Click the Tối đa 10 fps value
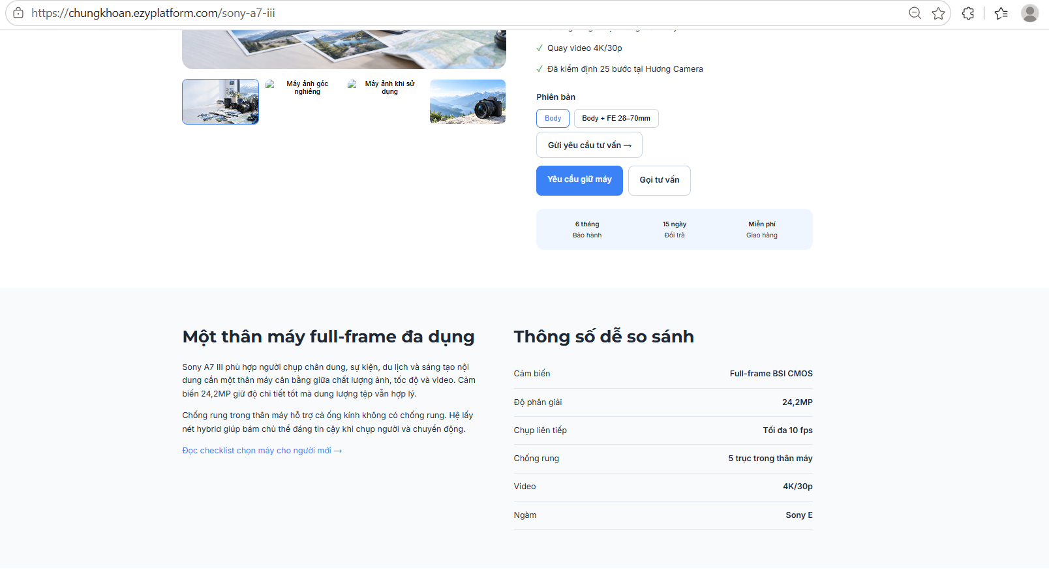The width and height of the screenshot is (1049, 572). point(787,430)
